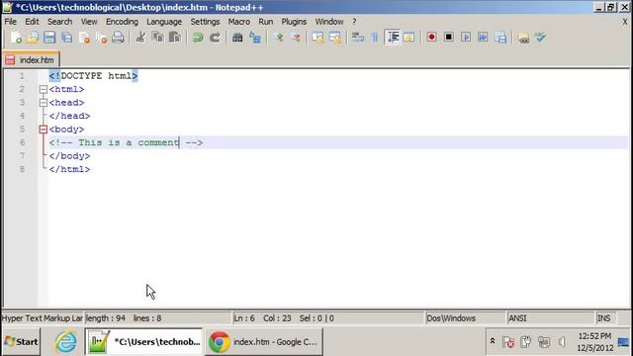Open the Plugins menu
633x356 pixels.
coord(294,22)
